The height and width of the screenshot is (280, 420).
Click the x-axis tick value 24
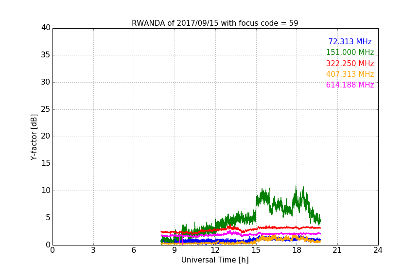click(378, 250)
